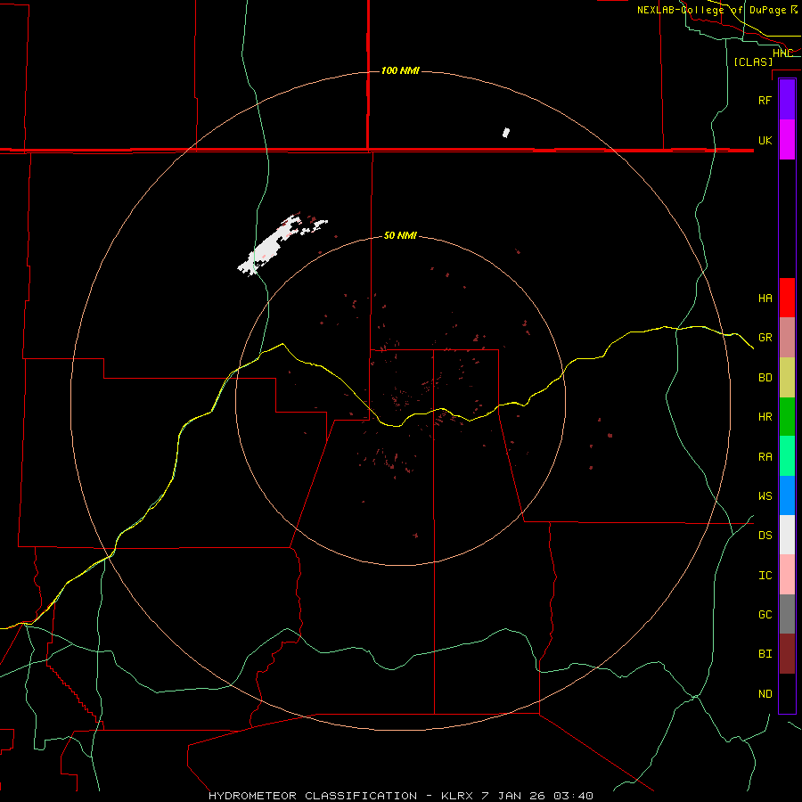Click the GC legend label
This screenshot has width=802, height=802.
coord(765,615)
